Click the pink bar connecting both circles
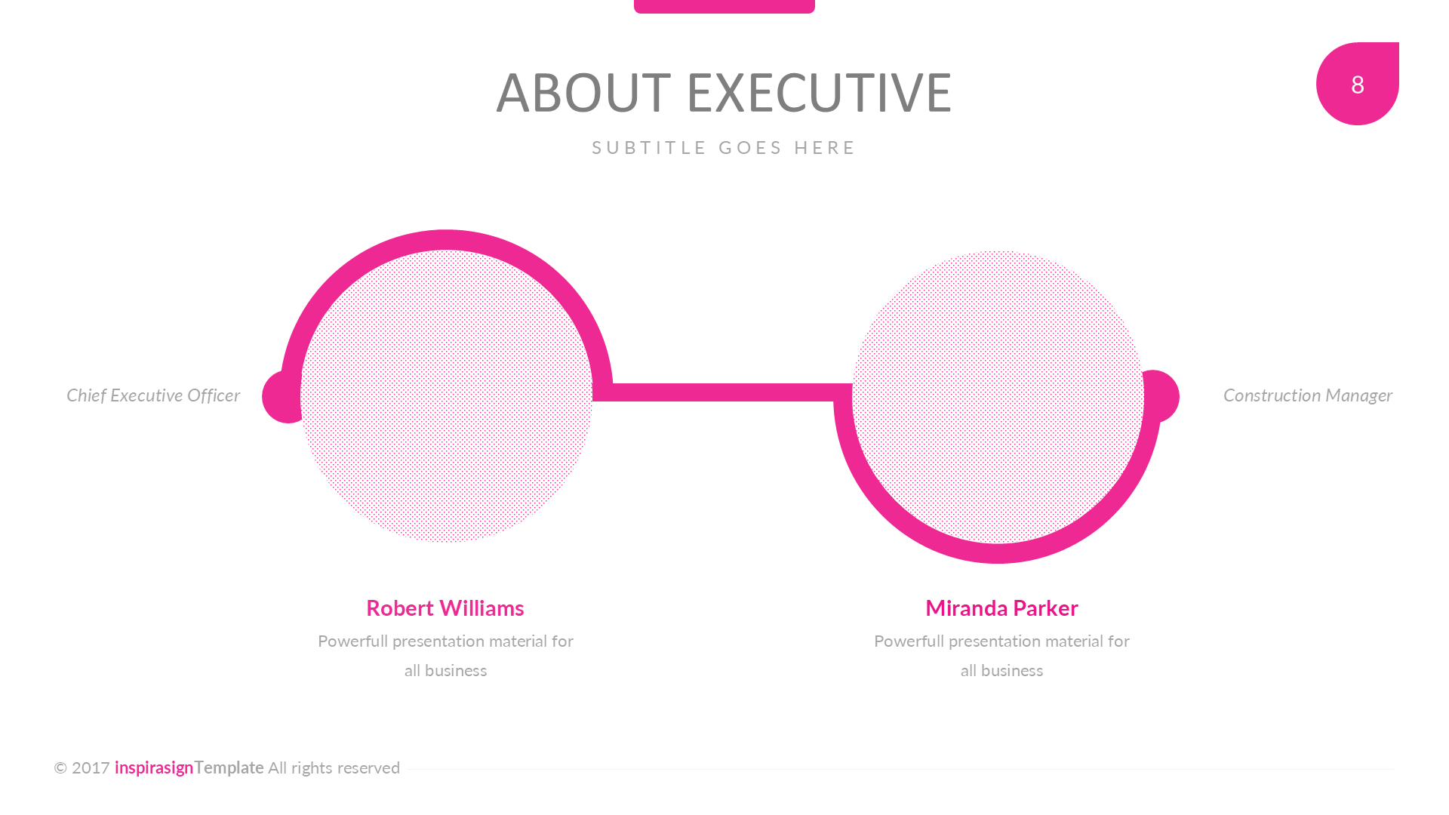The height and width of the screenshot is (815, 1449). click(x=723, y=392)
